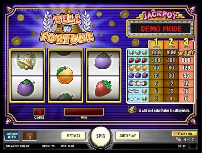Screen dimensions: 202x153
Task: Open help with the question mark icon
Action: 193,139
